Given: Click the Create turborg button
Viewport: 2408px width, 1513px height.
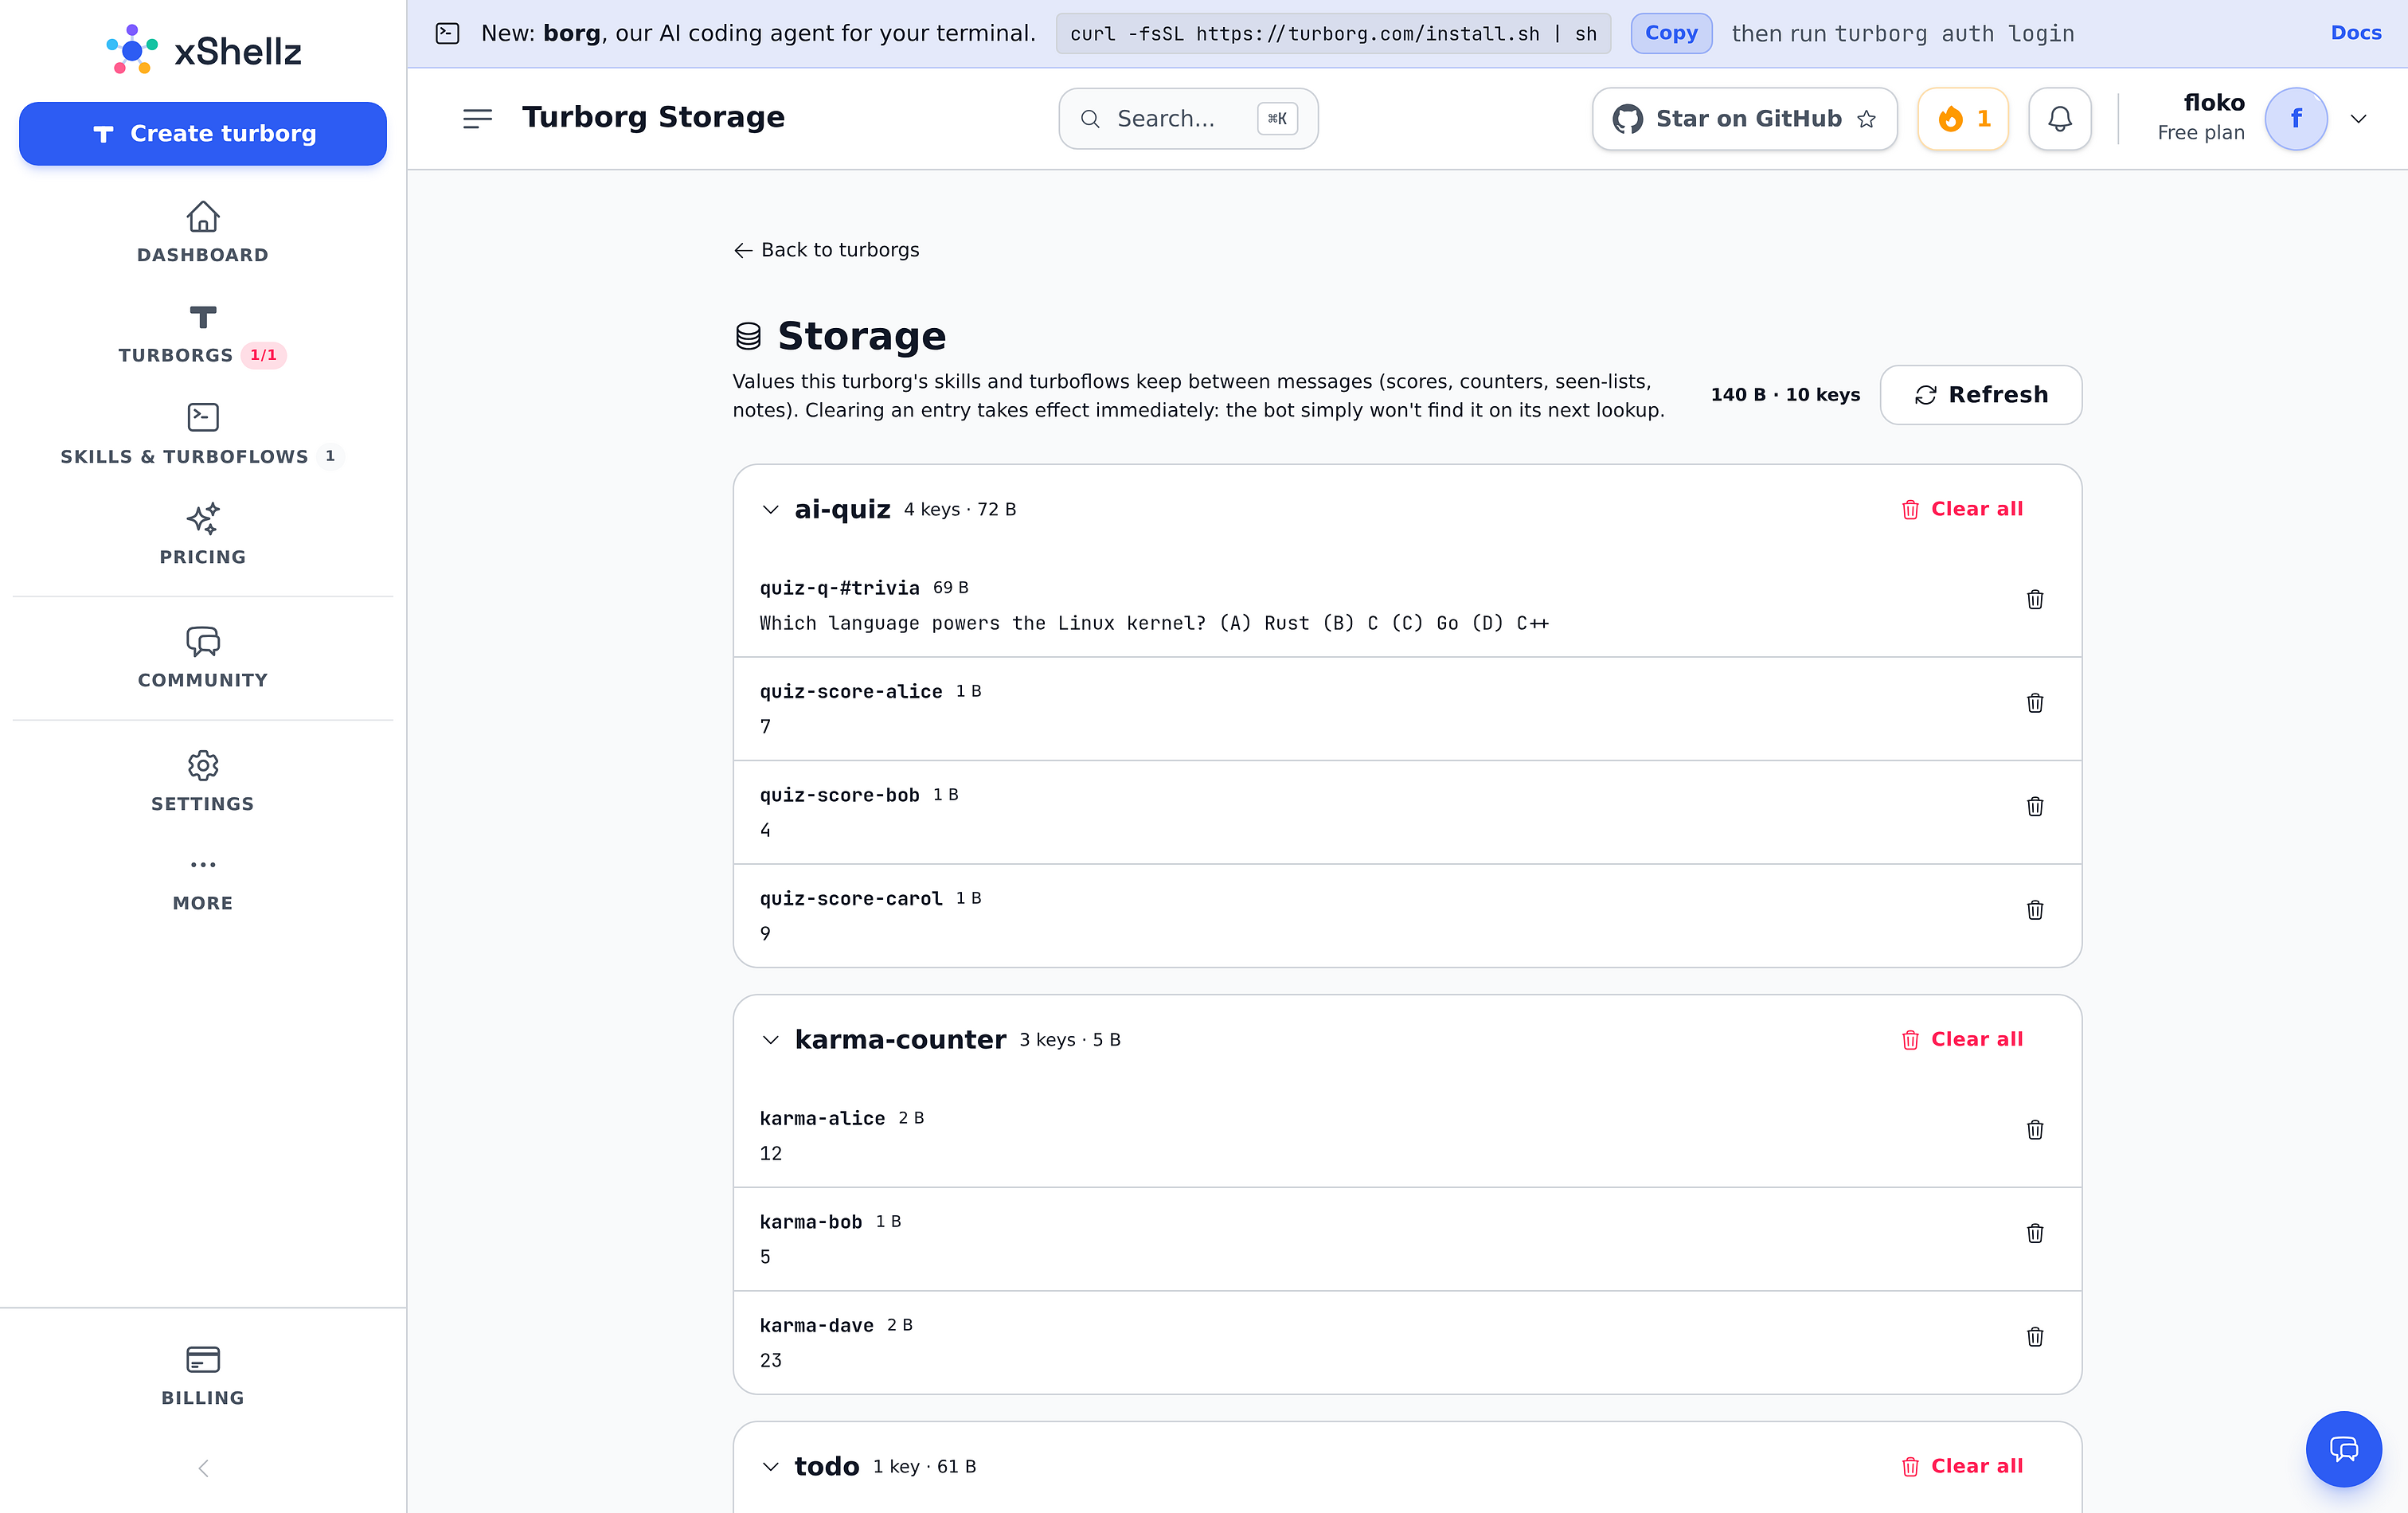Looking at the screenshot, I should tap(203, 133).
